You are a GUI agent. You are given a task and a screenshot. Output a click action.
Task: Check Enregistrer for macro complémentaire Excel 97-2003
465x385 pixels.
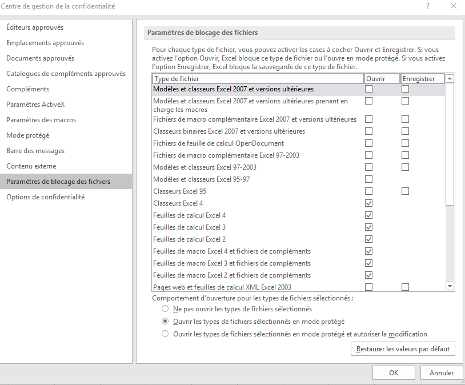pyautogui.click(x=405, y=155)
